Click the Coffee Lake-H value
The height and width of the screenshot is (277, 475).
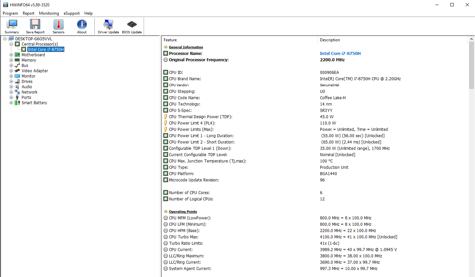click(333, 98)
